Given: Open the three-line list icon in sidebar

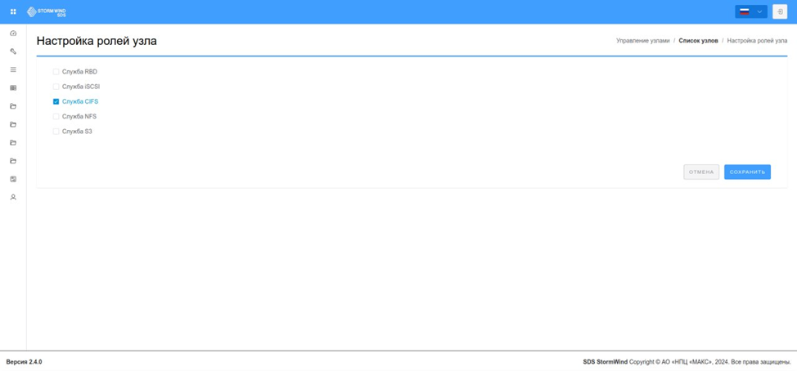Looking at the screenshot, I should point(13,69).
